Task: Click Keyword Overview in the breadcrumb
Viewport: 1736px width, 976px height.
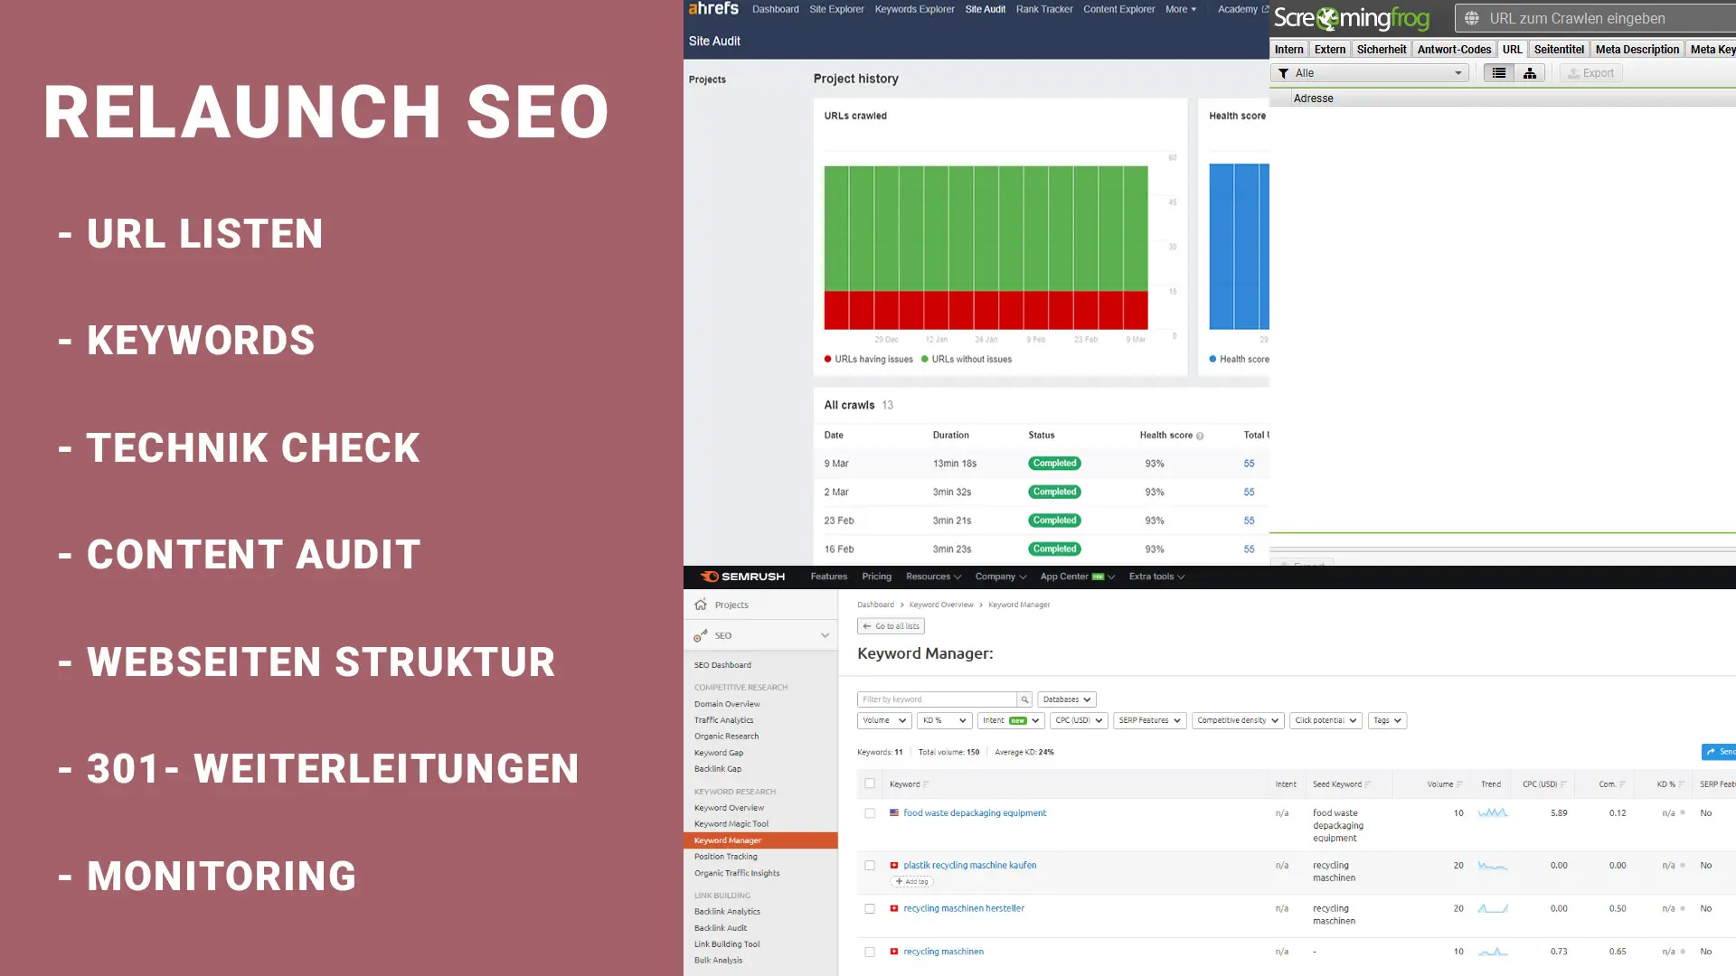Action: (x=941, y=605)
